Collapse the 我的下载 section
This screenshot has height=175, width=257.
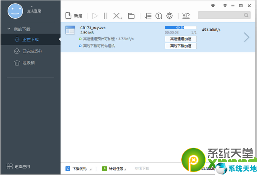click(9, 29)
